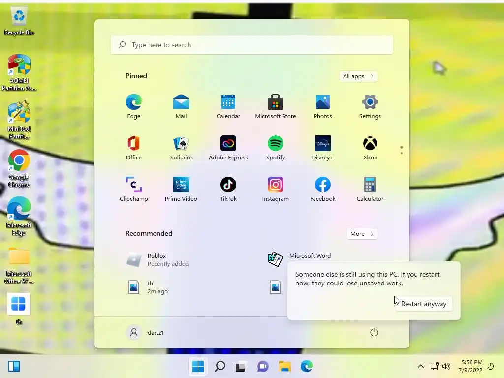Open Widgets panel on taskbar

(14, 366)
